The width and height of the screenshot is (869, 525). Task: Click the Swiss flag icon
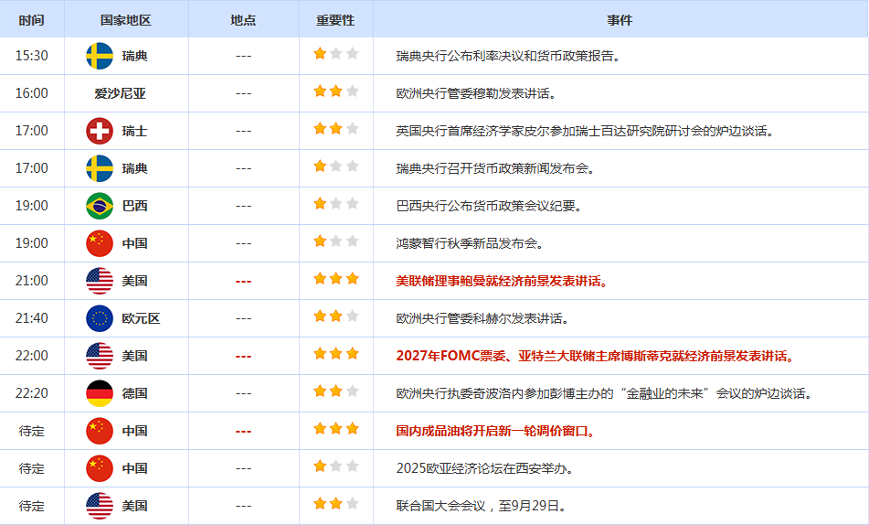point(100,131)
